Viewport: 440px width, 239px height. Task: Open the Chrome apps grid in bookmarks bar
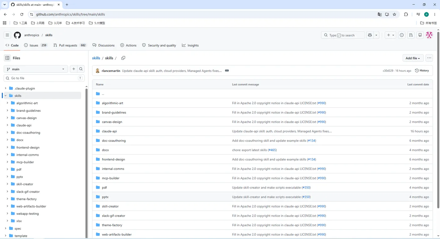[4, 23]
